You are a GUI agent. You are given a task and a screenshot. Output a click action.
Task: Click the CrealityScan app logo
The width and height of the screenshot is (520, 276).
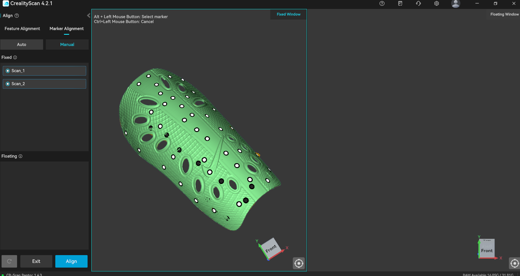[x=5, y=4]
